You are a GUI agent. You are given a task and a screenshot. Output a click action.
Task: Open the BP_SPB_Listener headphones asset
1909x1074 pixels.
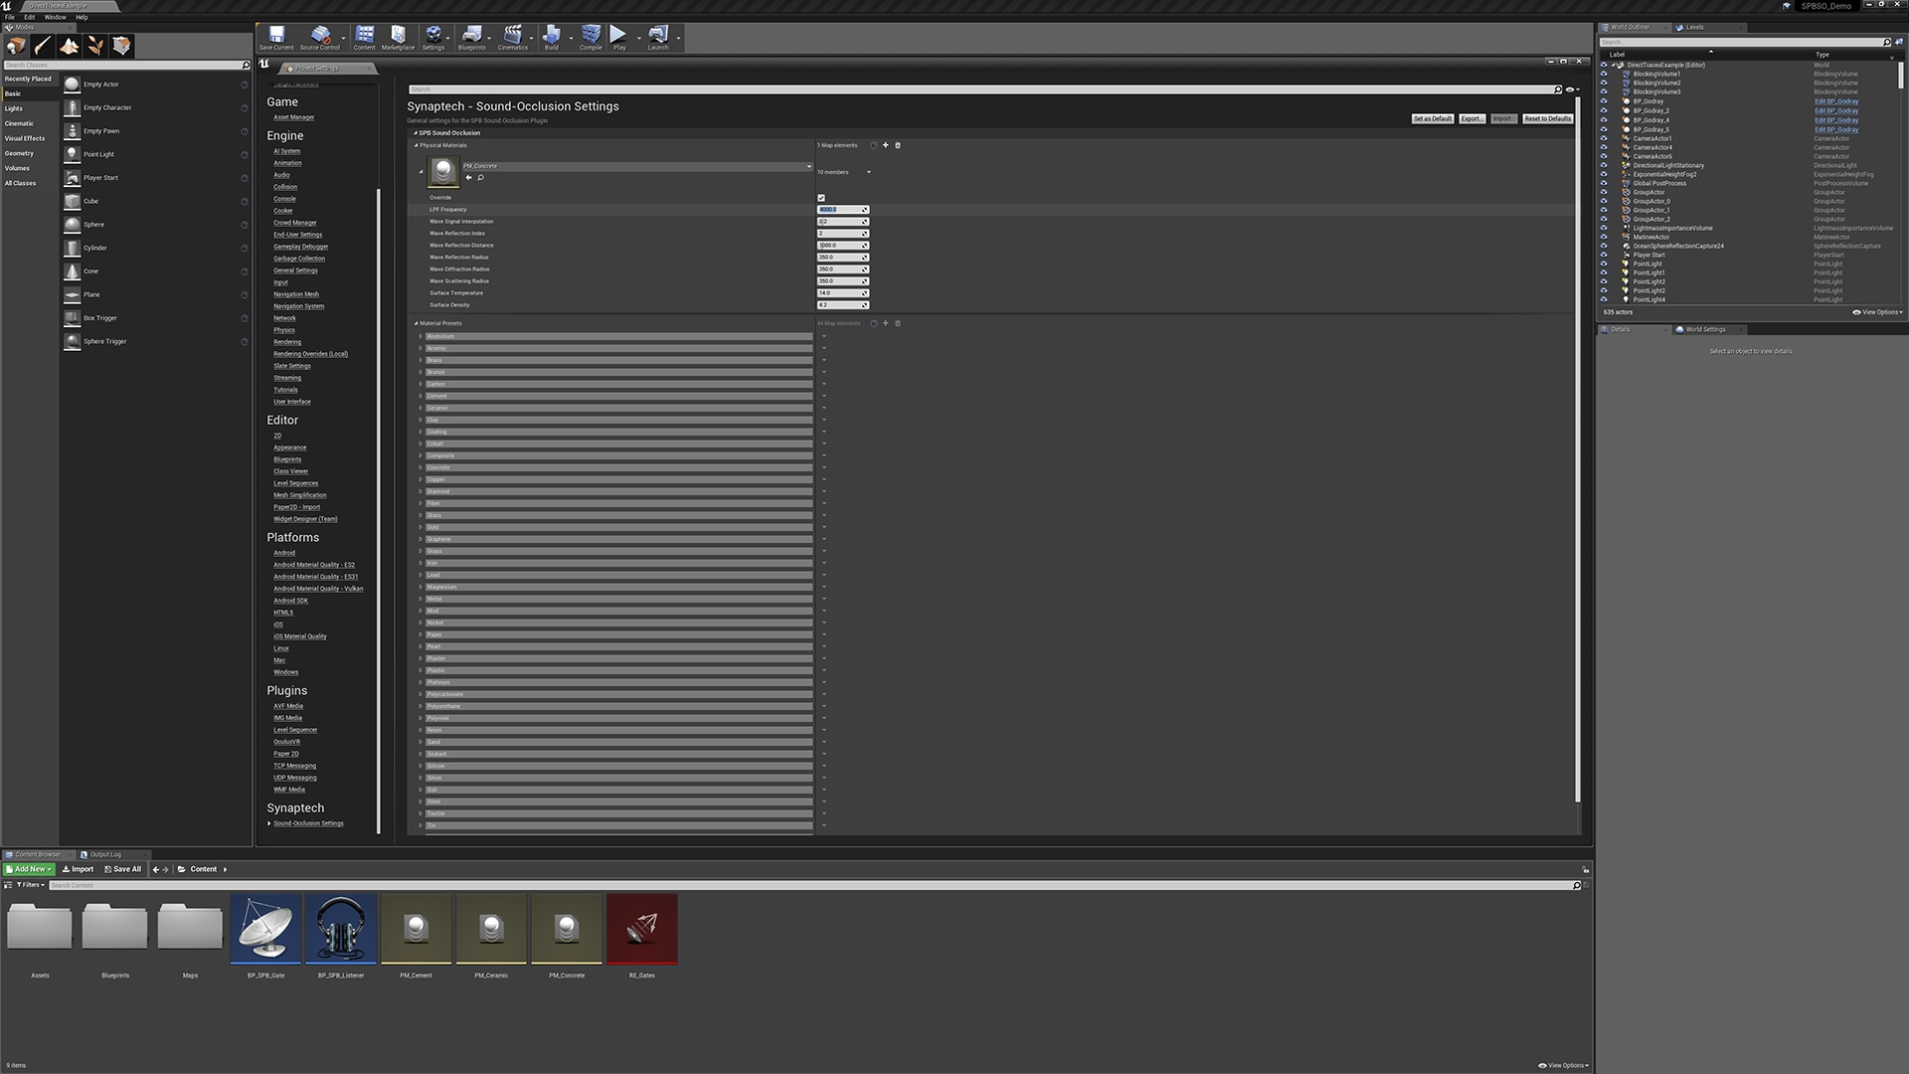tap(341, 929)
